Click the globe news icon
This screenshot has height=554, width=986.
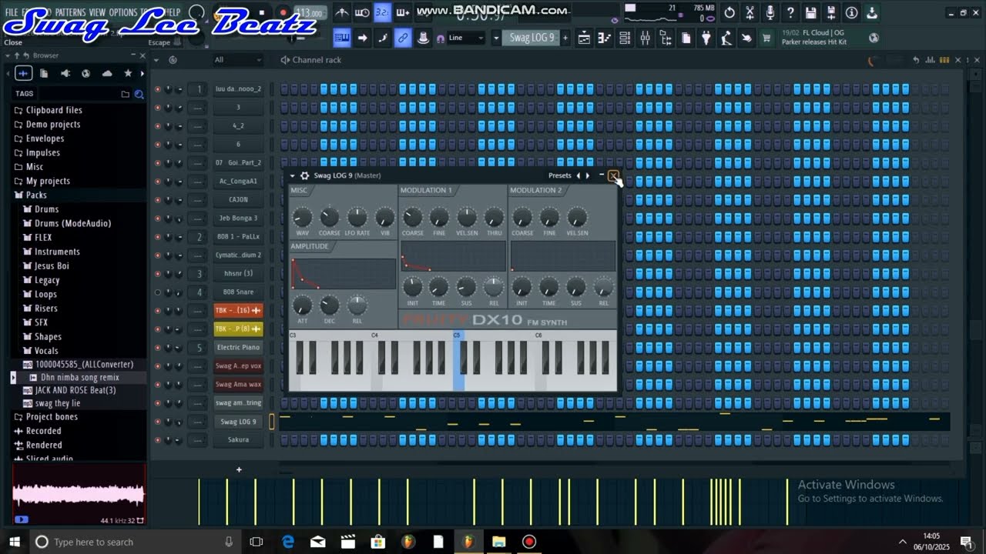pyautogui.click(x=874, y=38)
